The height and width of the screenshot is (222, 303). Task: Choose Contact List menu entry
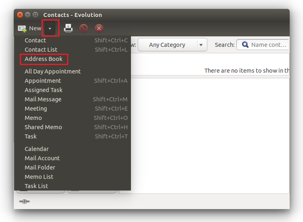pyautogui.click(x=72, y=50)
